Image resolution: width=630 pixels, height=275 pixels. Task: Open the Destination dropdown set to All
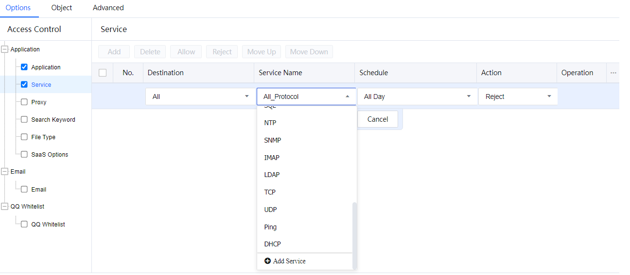coord(199,97)
